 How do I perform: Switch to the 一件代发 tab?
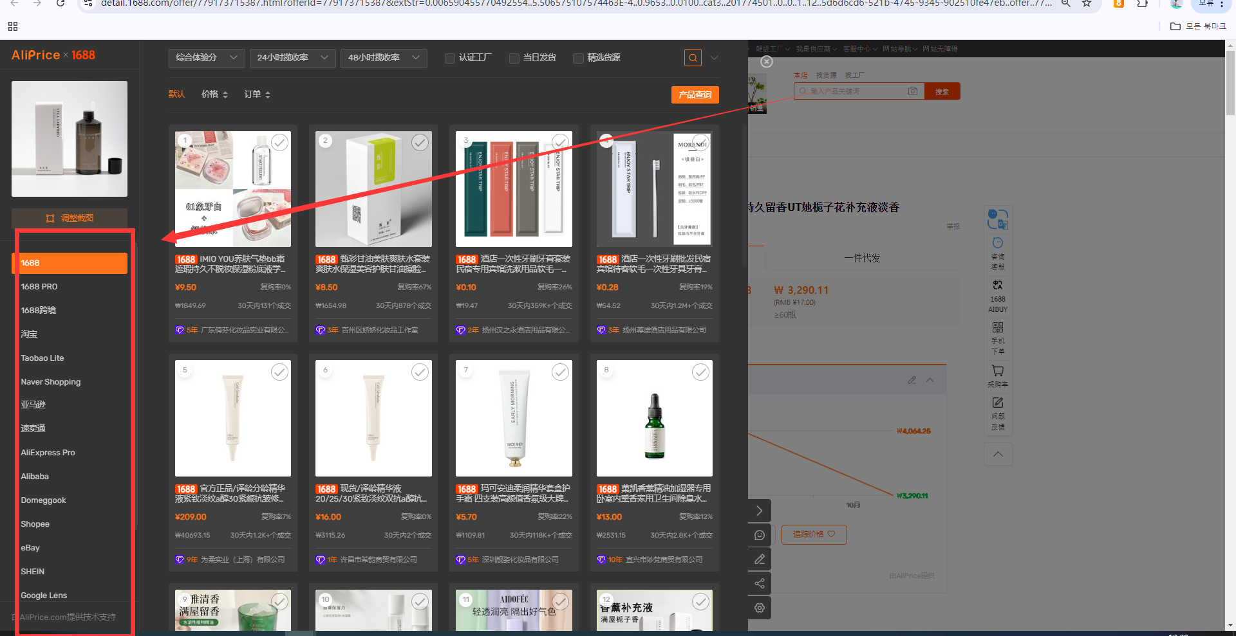pyautogui.click(x=862, y=258)
